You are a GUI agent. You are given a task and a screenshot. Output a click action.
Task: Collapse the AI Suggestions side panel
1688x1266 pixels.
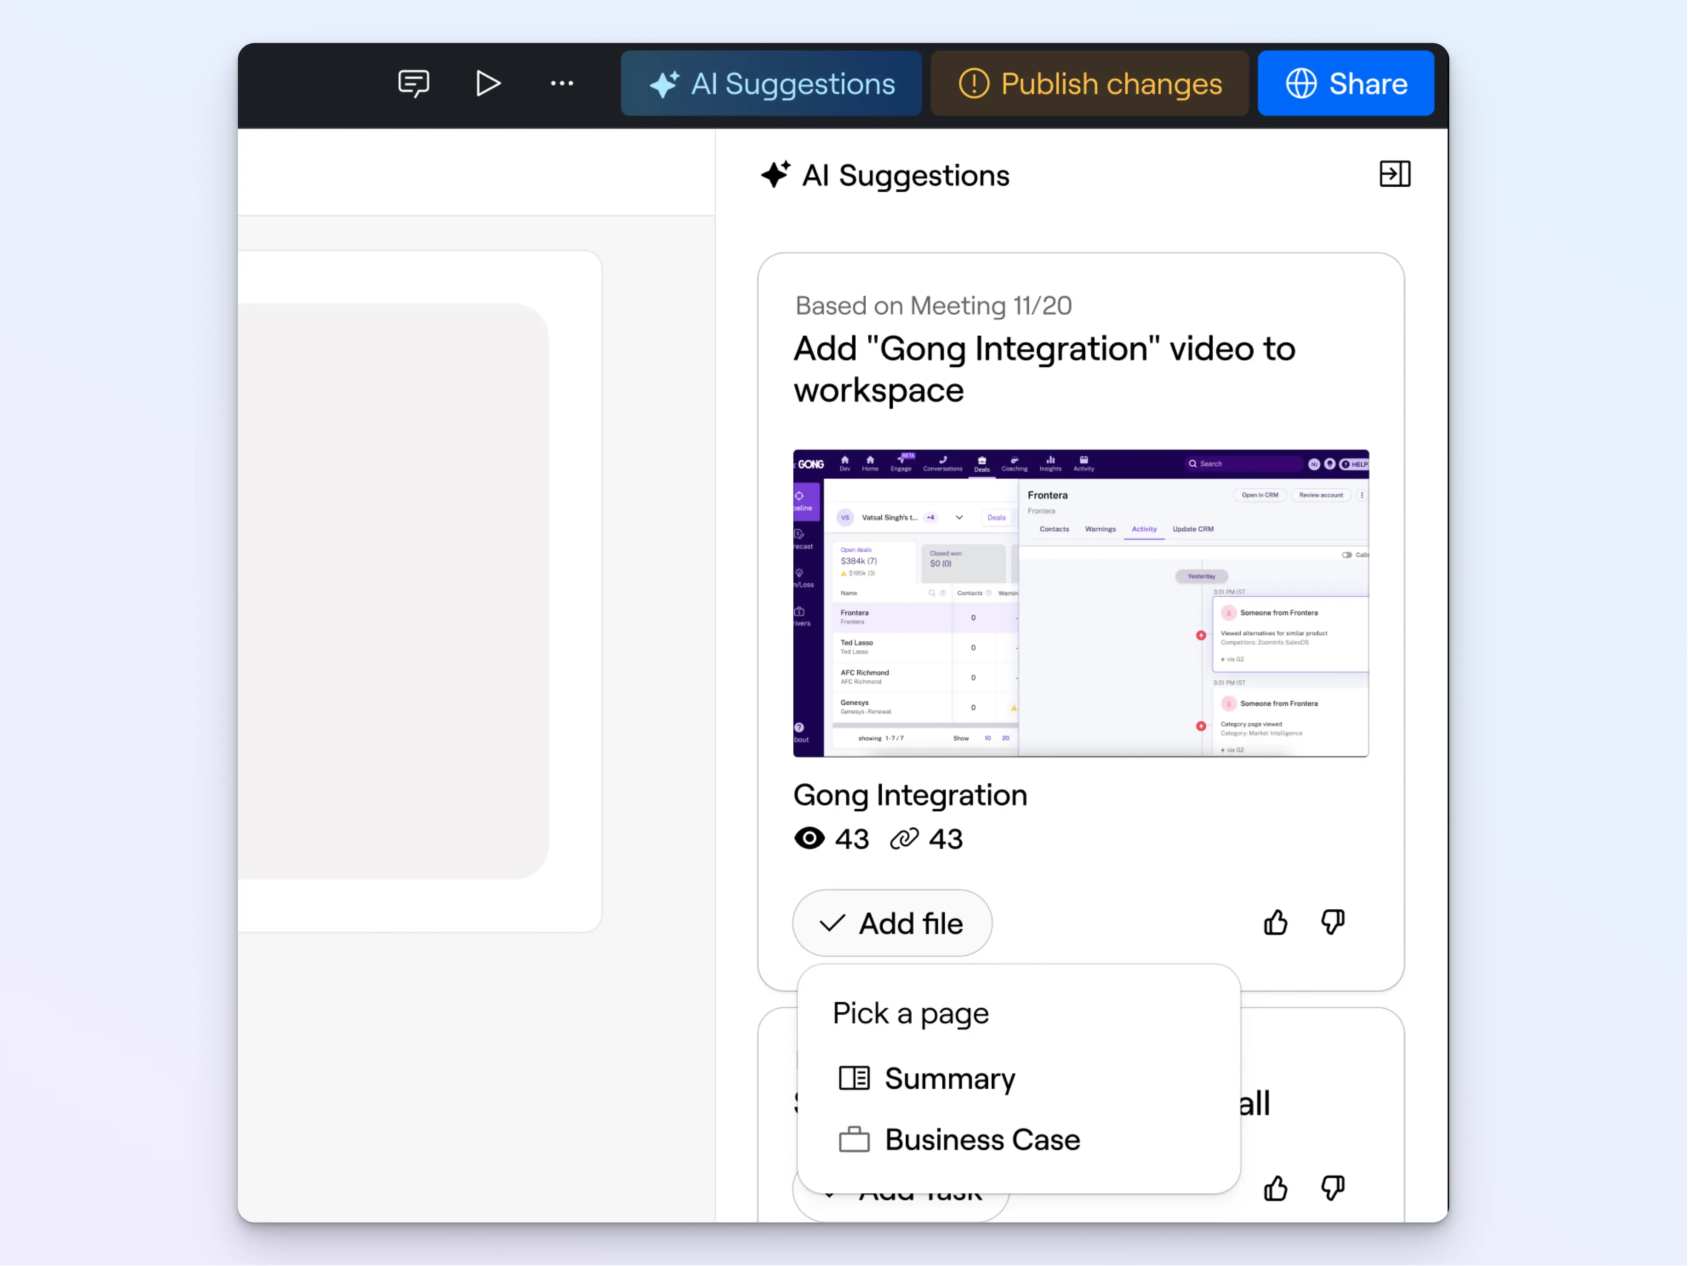[1394, 175]
